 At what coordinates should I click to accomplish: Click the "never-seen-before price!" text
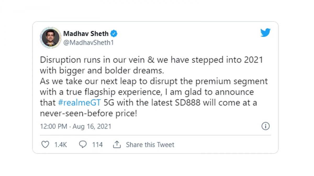88,113
